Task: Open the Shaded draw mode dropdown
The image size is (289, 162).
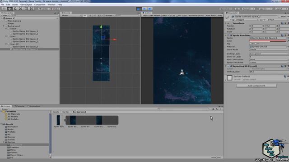Action: click(x=71, y=15)
